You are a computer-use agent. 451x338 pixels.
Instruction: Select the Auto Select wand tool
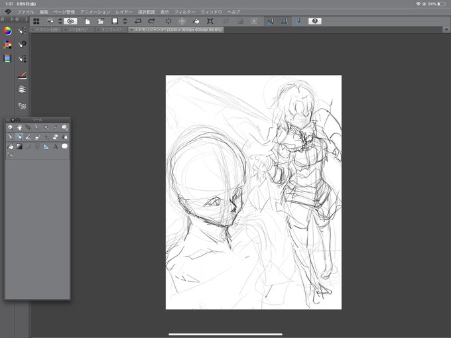click(46, 127)
